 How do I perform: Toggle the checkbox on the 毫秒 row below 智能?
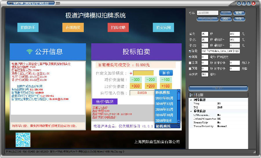(190, 57)
